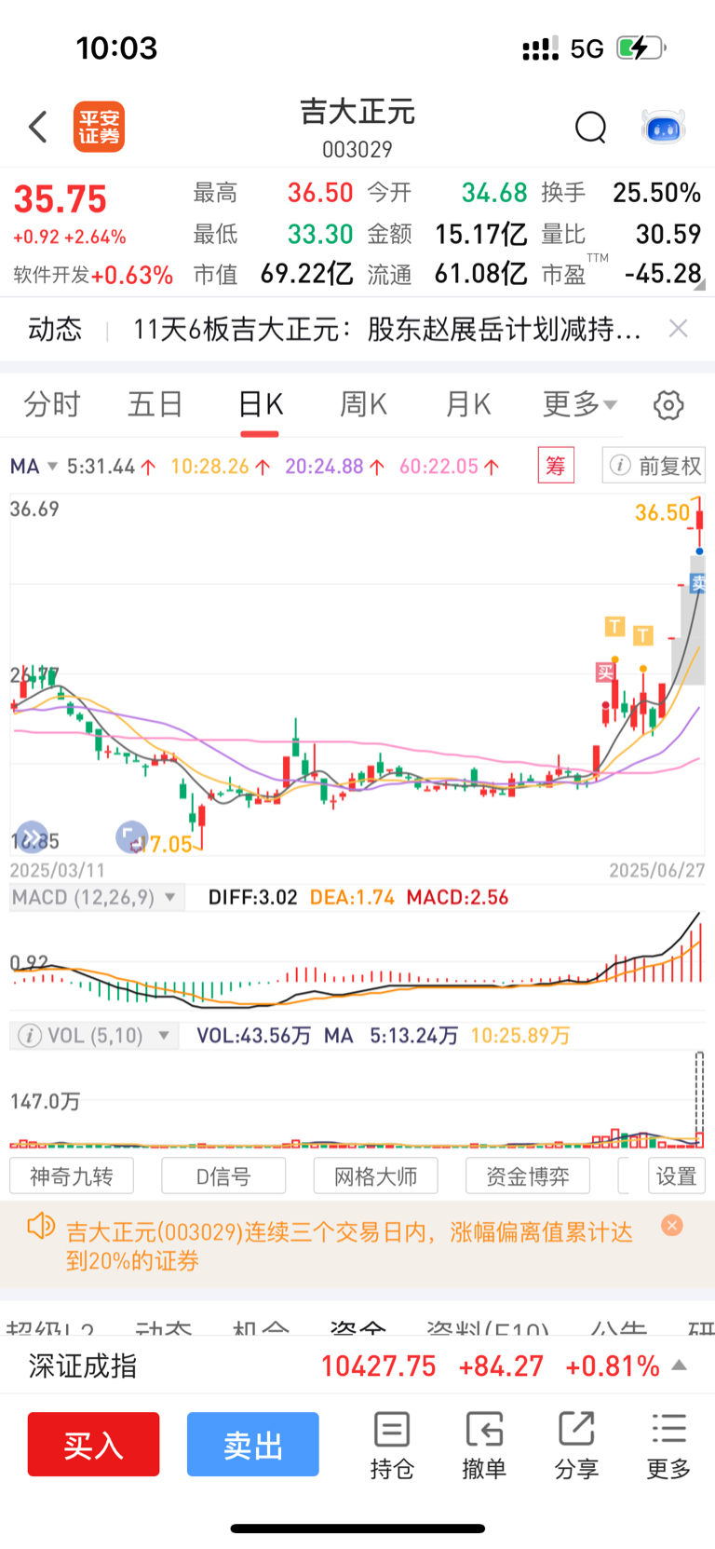This screenshot has width=715, height=1549.
Task: Open MACD (12,26,9) indicator dropdown
Action: tap(96, 898)
